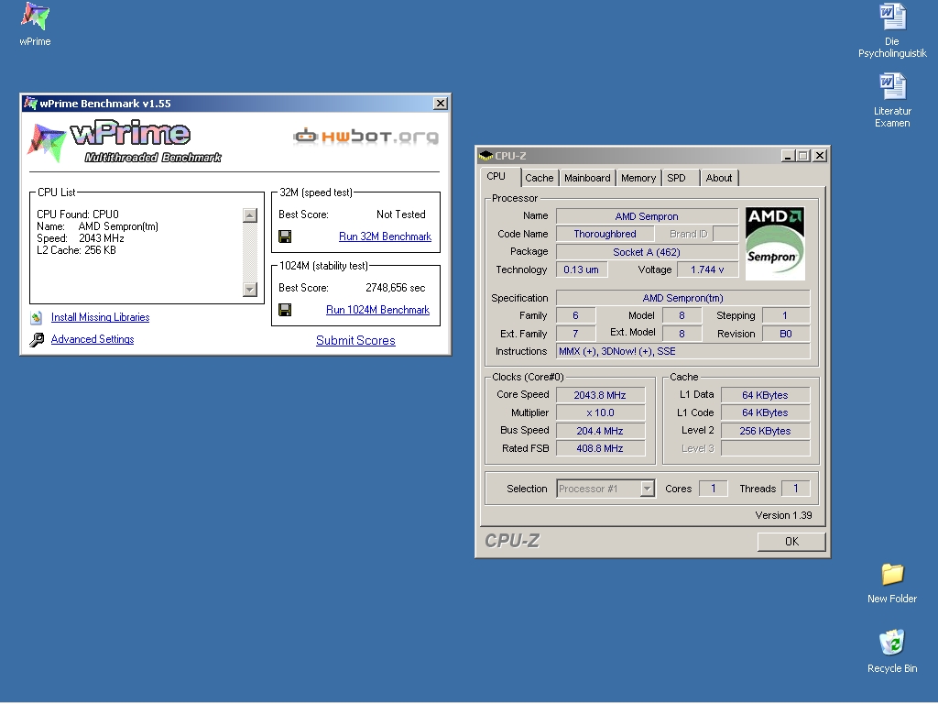Click the 1024M best score 2748.656 sec
The image size is (938, 704).
396,288
